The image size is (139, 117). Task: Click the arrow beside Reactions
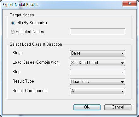point(122,82)
